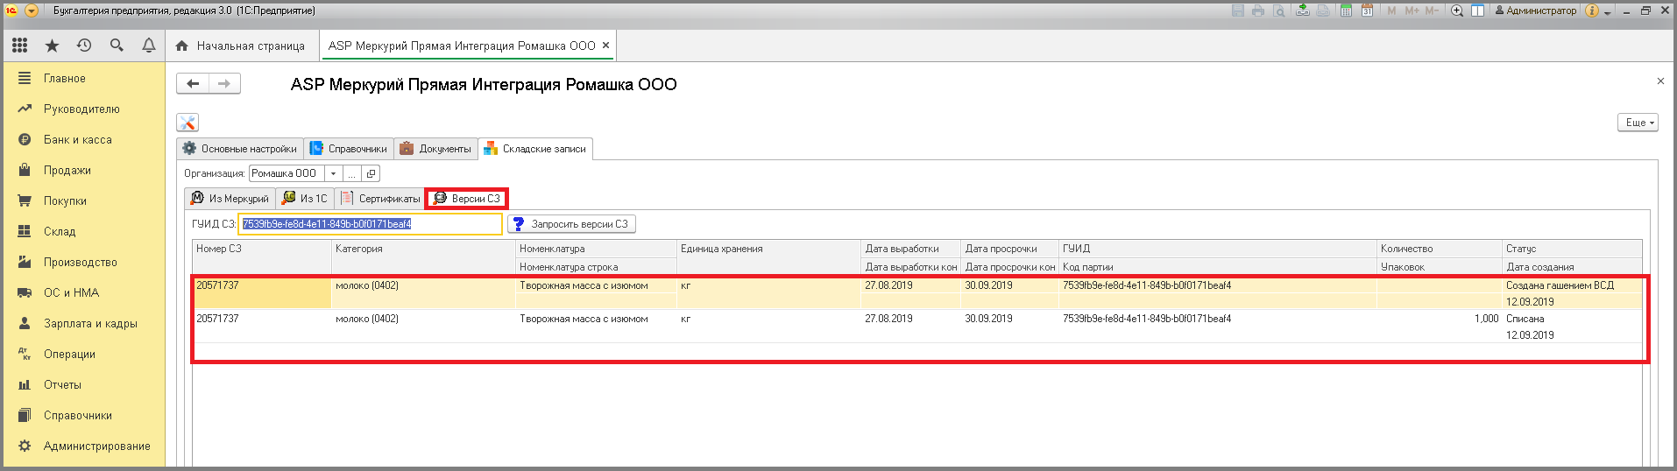Open the tools wrench-screwdriver icon
The image size is (1677, 471).
point(188,123)
